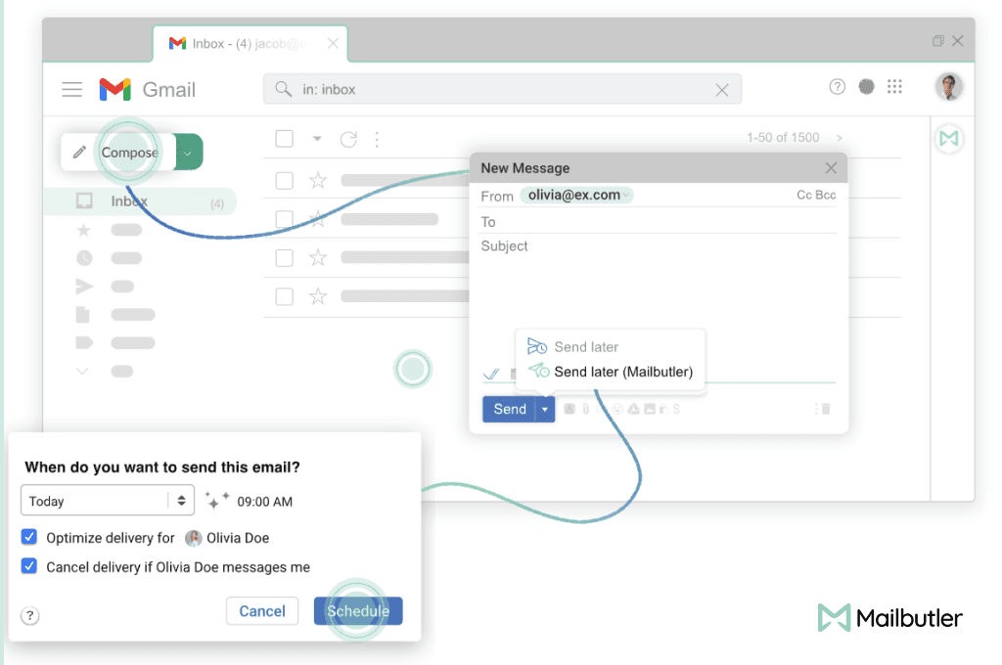
Task: Click the Mailbutler icon on the right edge
Action: (948, 139)
